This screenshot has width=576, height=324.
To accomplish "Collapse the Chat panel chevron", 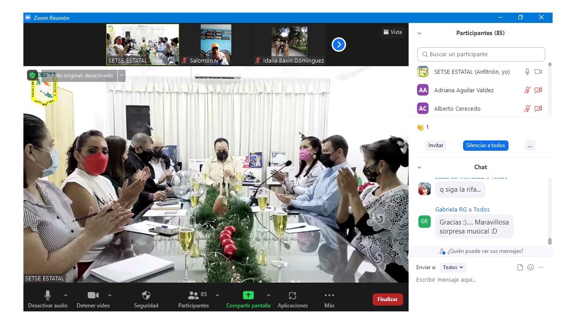I will pos(419,167).
